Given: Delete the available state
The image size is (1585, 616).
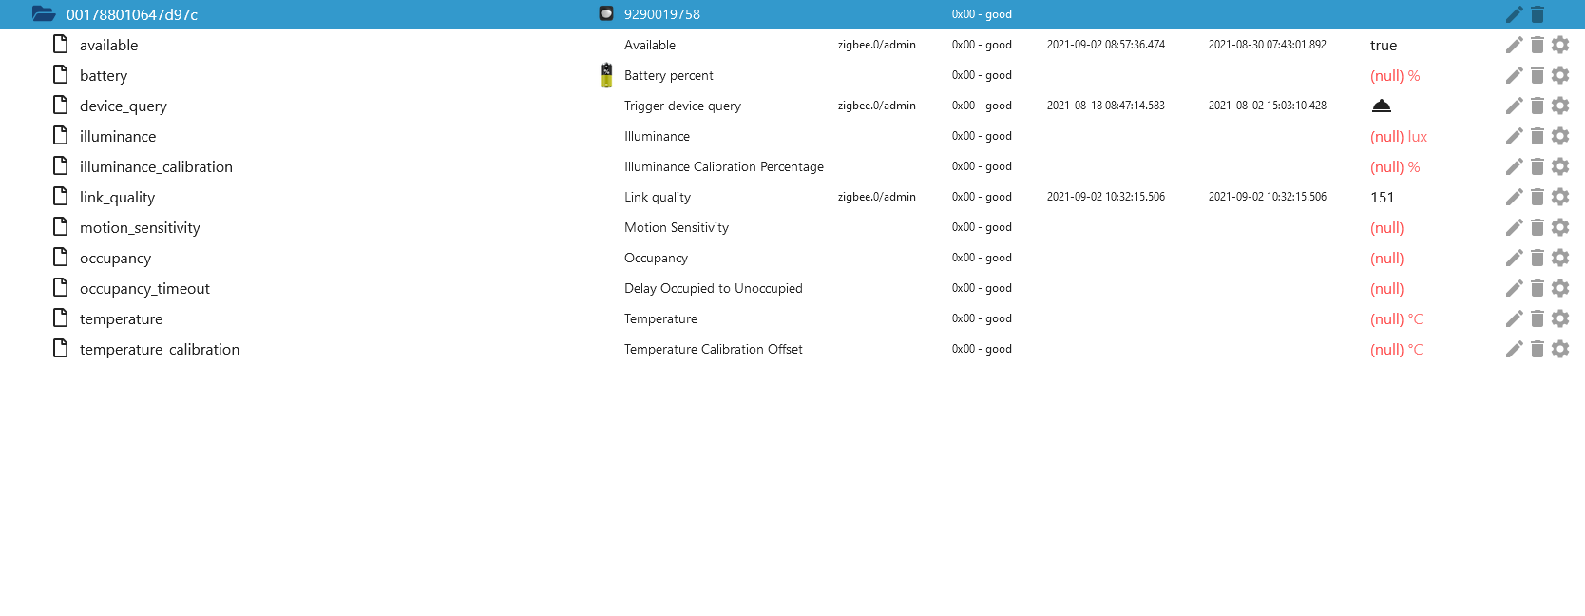Looking at the screenshot, I should 1537,45.
